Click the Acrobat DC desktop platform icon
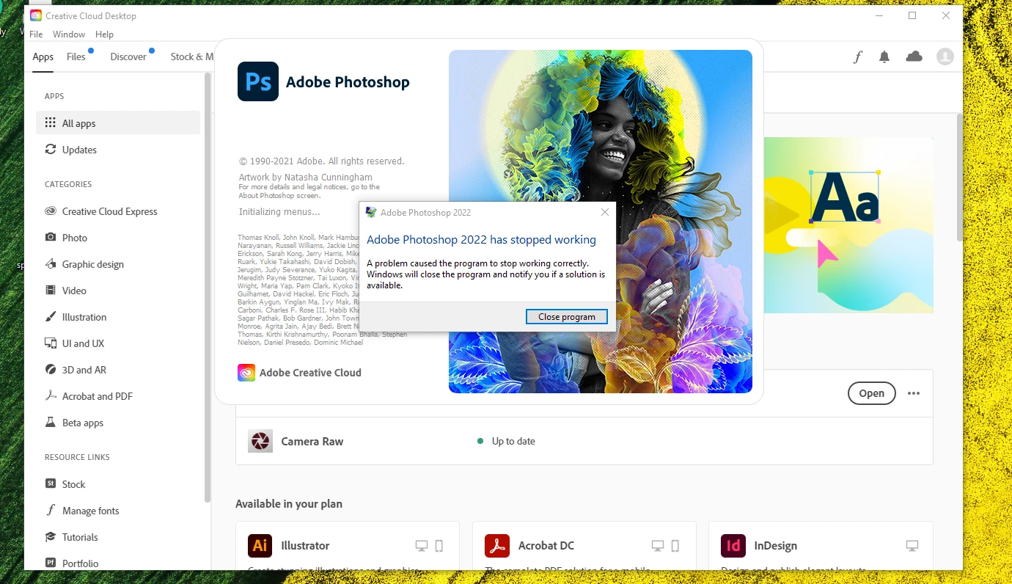Viewport: 1012px width, 584px height. pyautogui.click(x=658, y=546)
